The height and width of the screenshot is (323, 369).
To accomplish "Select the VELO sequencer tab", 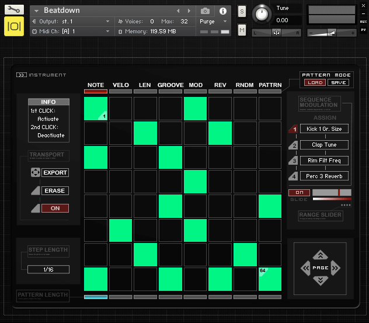I will click(x=120, y=85).
